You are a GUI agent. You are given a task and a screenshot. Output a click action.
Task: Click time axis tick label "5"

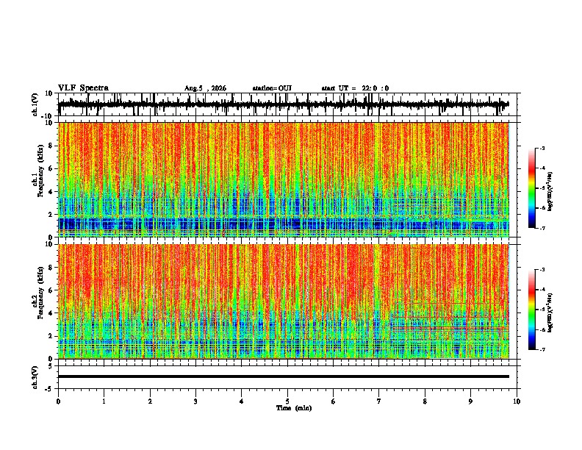click(287, 401)
